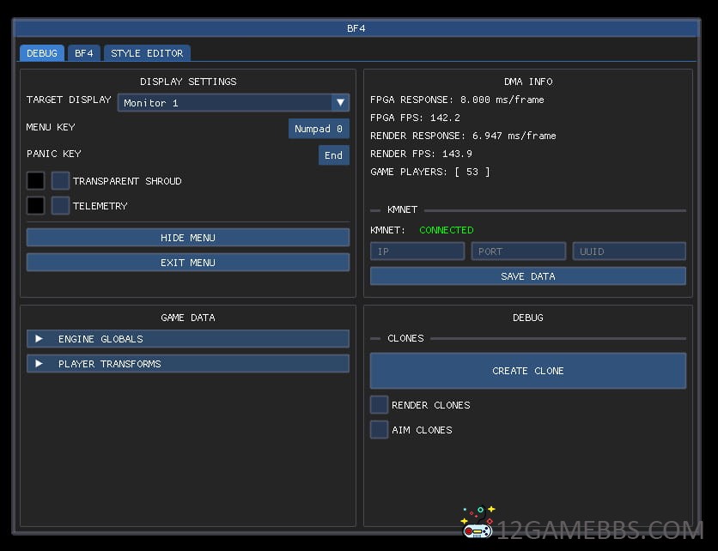Click the SAVE DATA button

(528, 276)
